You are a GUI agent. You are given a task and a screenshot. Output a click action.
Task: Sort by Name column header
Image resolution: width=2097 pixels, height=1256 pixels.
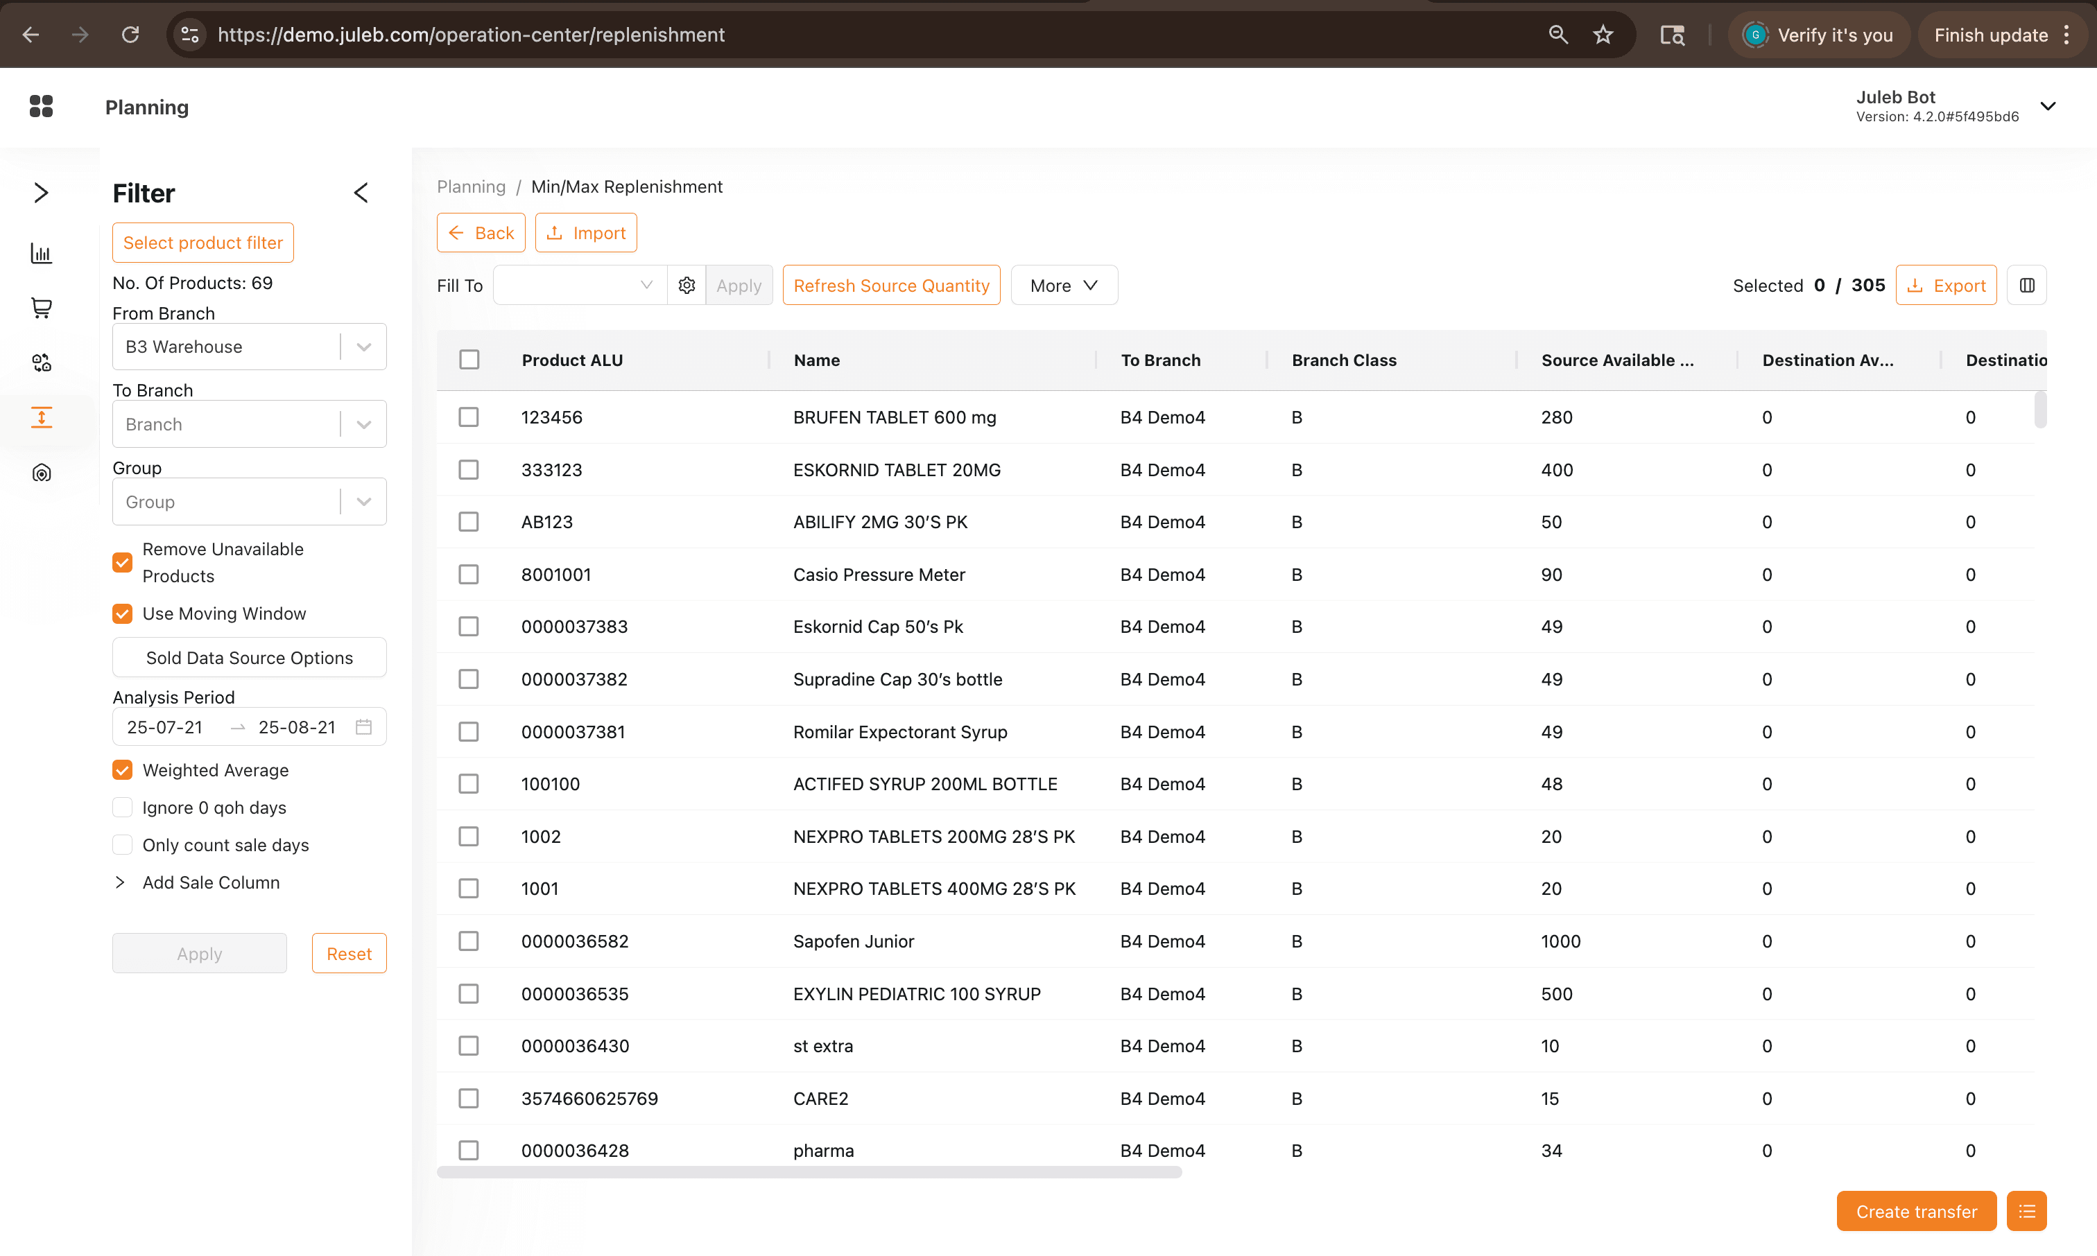point(817,360)
